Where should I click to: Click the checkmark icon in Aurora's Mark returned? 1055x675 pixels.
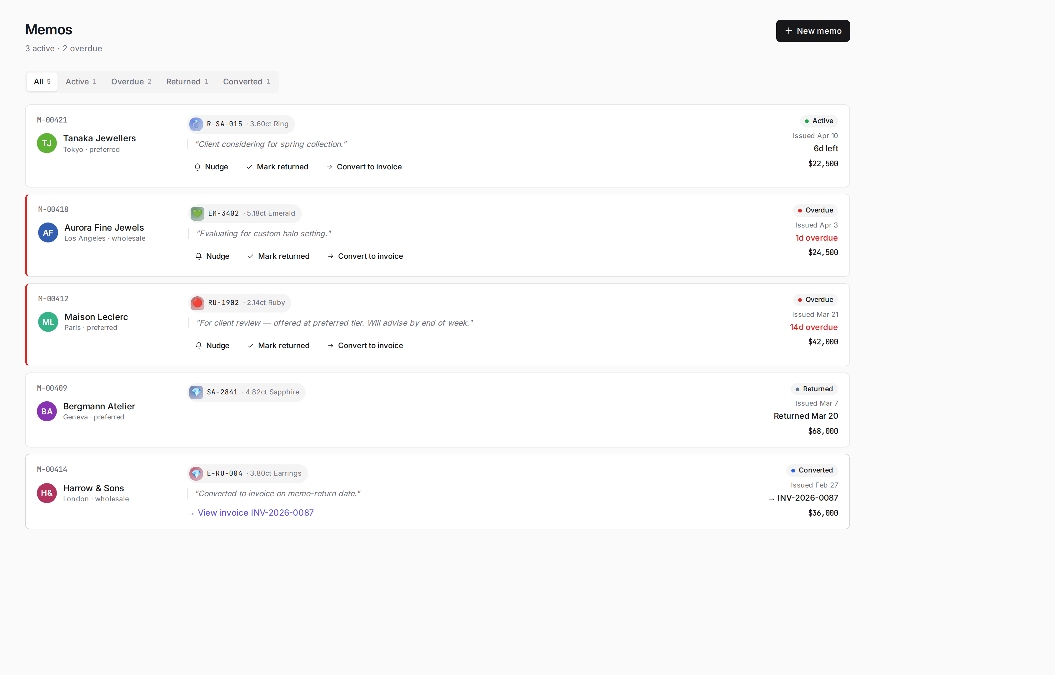tap(250, 257)
